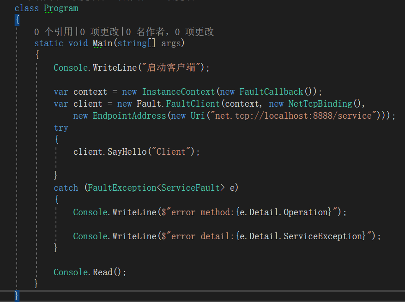This screenshot has width=405, height=302.
Task: Click the "0 名作者，0 项更改" CodeLens link
Action: (169, 31)
